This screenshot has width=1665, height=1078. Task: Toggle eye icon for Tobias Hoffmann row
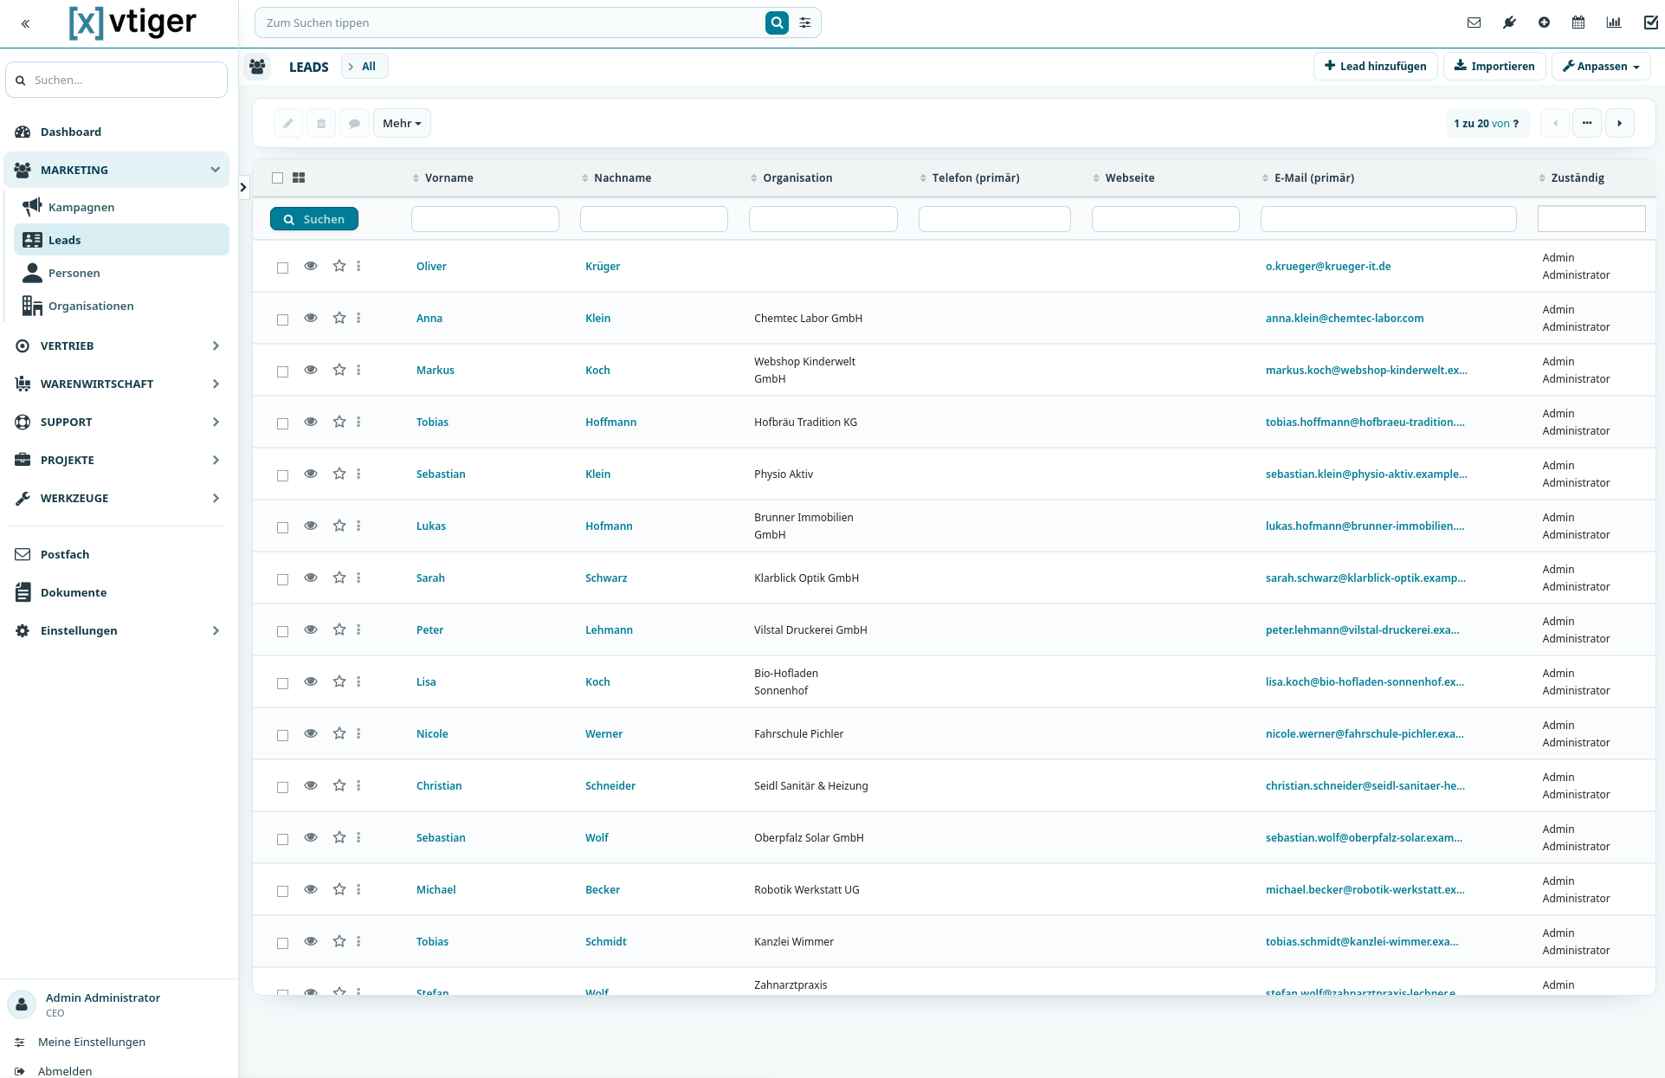tap(311, 422)
